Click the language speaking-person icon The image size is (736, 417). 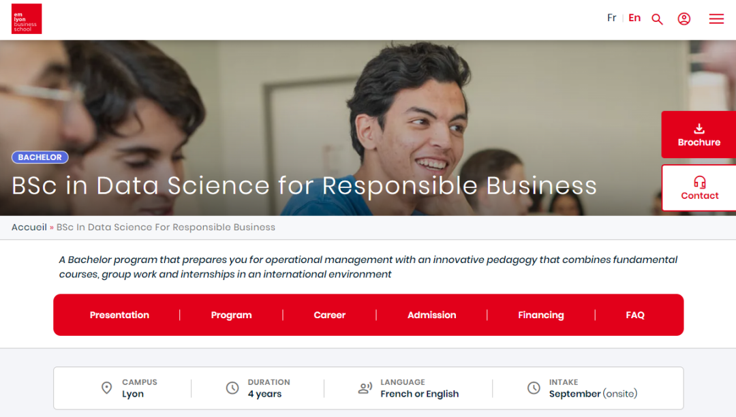tap(365, 388)
